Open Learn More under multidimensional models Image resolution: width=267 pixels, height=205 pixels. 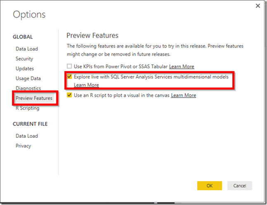86,85
